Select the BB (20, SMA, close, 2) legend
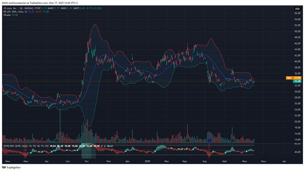The height and width of the screenshot is (171, 305). pyautogui.click(x=15, y=12)
